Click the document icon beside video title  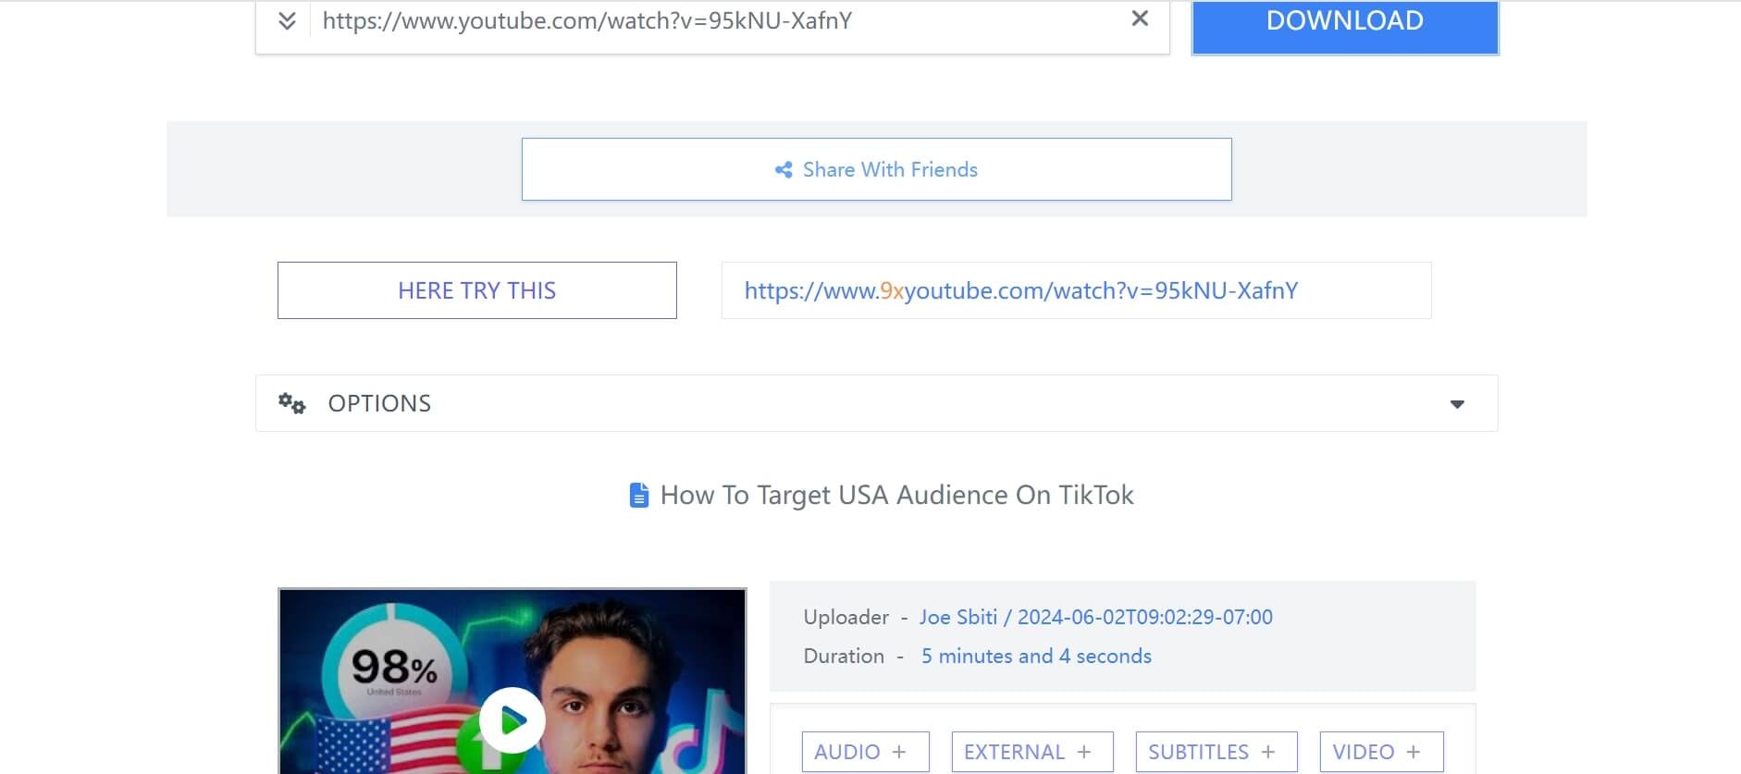[x=638, y=496]
